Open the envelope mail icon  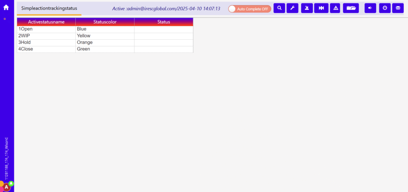pyautogui.click(x=398, y=8)
